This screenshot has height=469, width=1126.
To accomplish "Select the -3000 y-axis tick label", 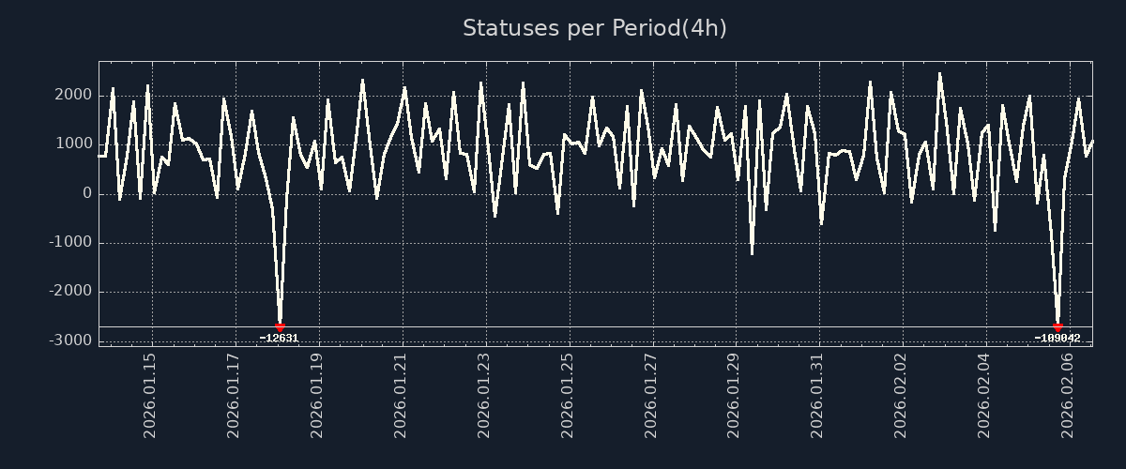I will 69,340.
